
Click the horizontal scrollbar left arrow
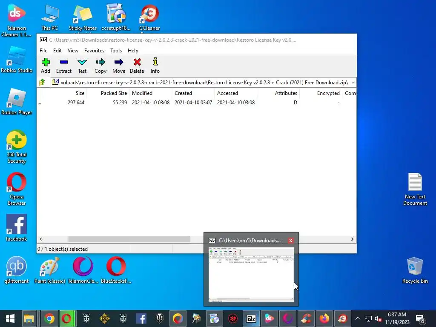click(x=41, y=239)
